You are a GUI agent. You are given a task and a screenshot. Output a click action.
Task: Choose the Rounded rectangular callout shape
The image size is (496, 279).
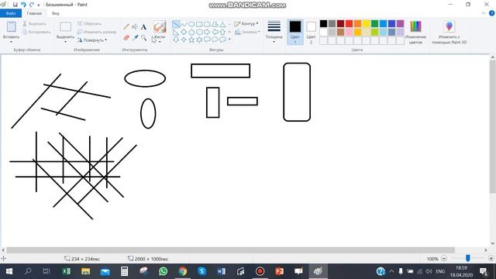click(207, 40)
